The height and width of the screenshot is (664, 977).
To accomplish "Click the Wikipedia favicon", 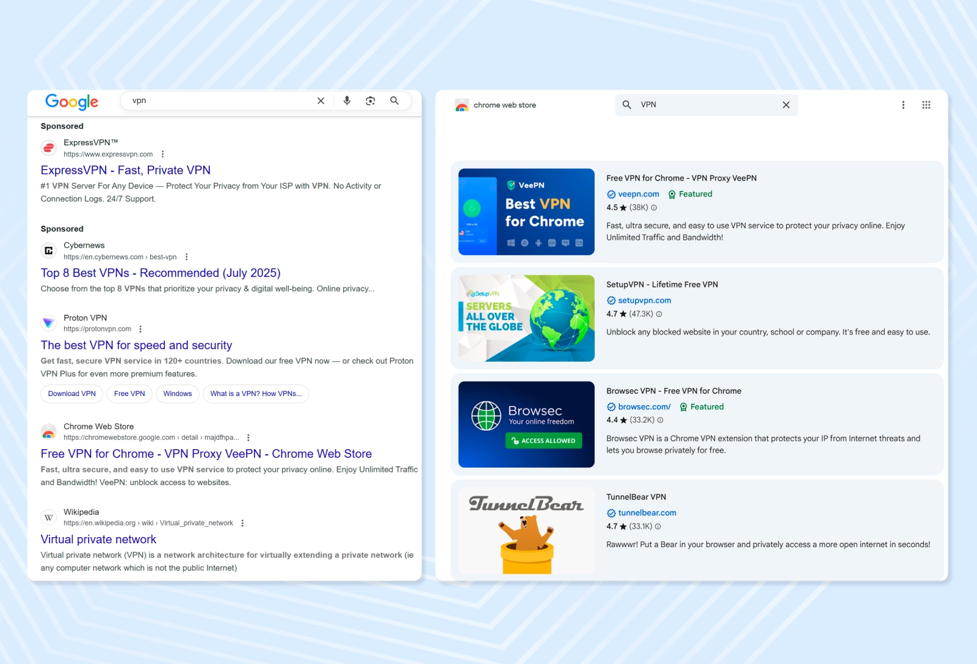I will [x=49, y=518].
